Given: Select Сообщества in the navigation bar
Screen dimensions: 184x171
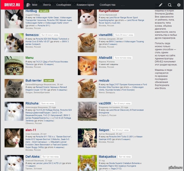Looking at the screenshot, I should (107, 5).
